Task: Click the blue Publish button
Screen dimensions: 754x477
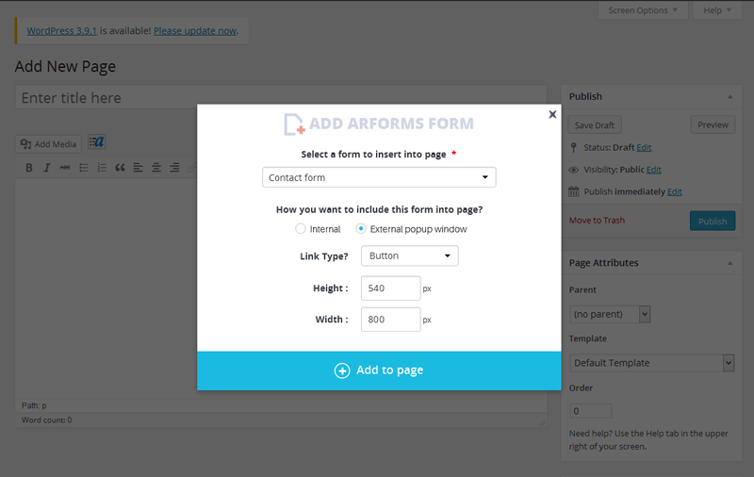Action: pos(713,221)
